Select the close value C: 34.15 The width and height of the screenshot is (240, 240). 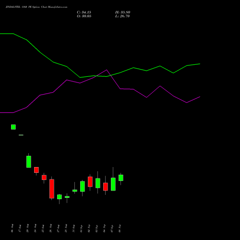[84, 12]
